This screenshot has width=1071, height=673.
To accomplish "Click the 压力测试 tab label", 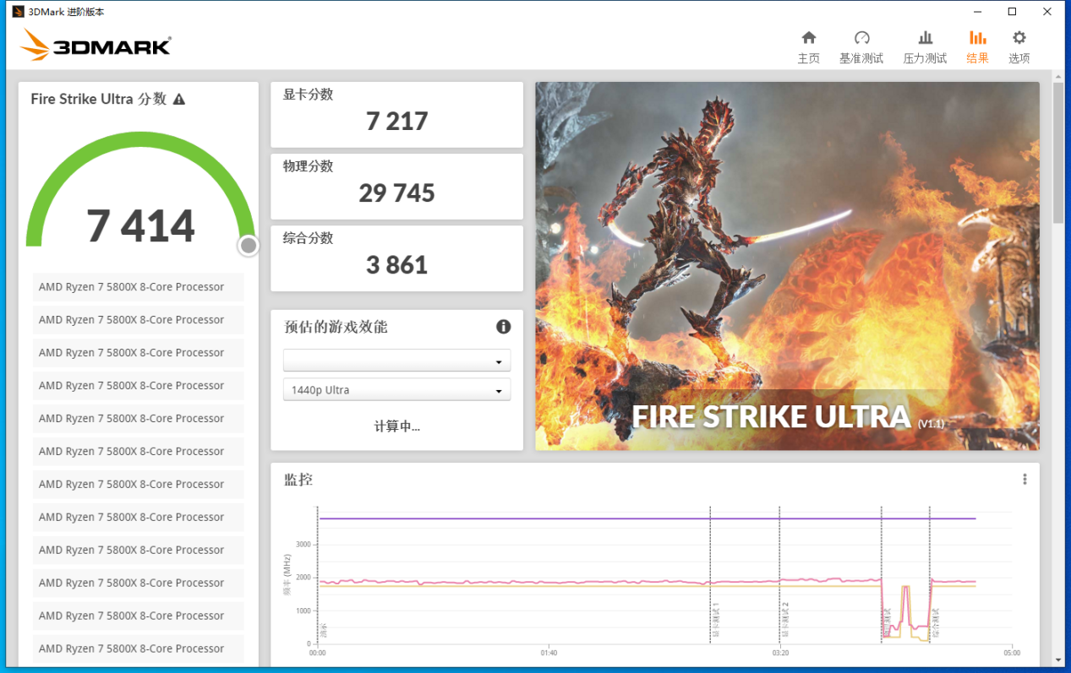I will (926, 58).
